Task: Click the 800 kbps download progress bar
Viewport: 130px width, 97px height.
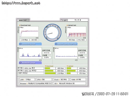Action: [x=50, y=71]
